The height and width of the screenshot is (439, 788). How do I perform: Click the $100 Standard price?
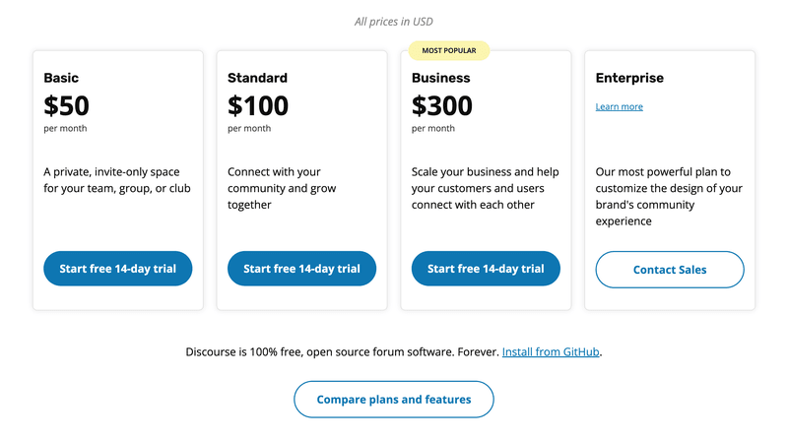tap(258, 105)
